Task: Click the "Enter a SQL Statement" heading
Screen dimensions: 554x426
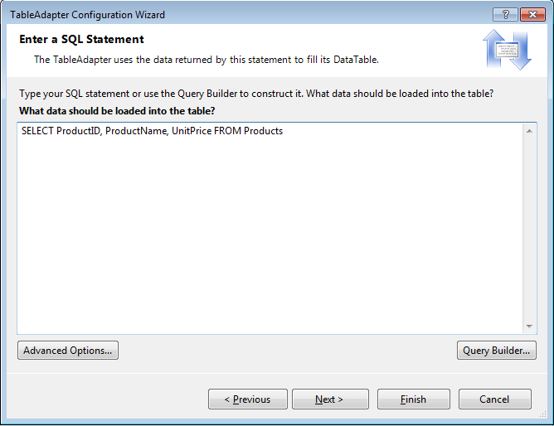Action: click(81, 40)
